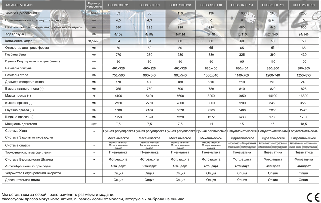Screen dimensions: 321x203
Task: Click the Размеры ползуна row label
Action: [x=18, y=68]
